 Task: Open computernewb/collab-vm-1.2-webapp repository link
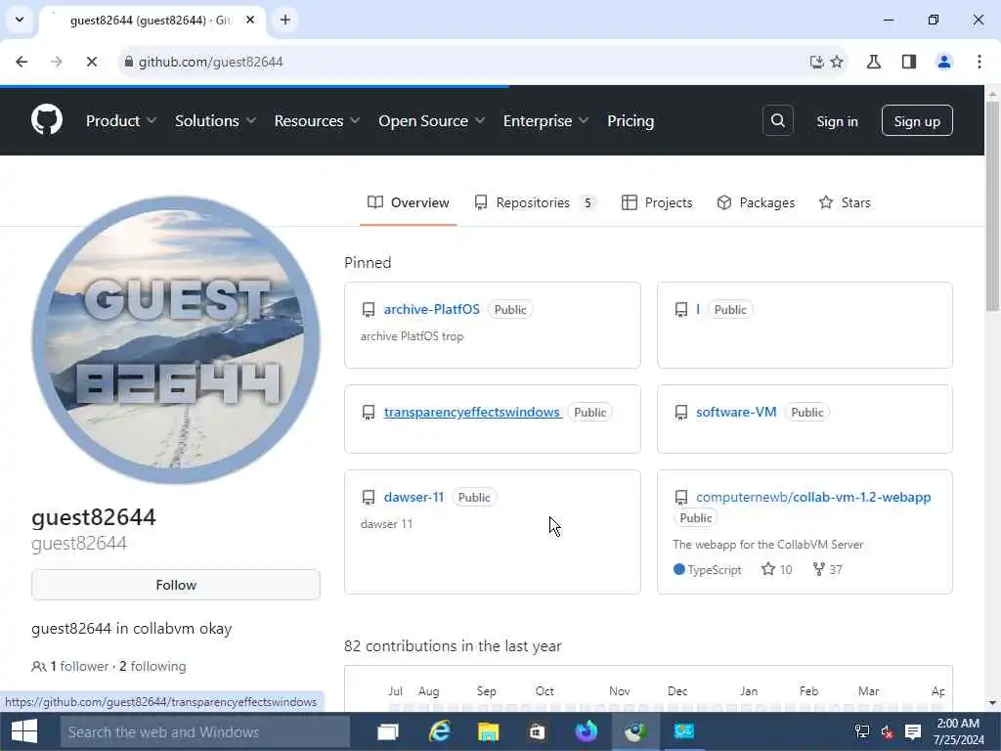click(x=813, y=497)
